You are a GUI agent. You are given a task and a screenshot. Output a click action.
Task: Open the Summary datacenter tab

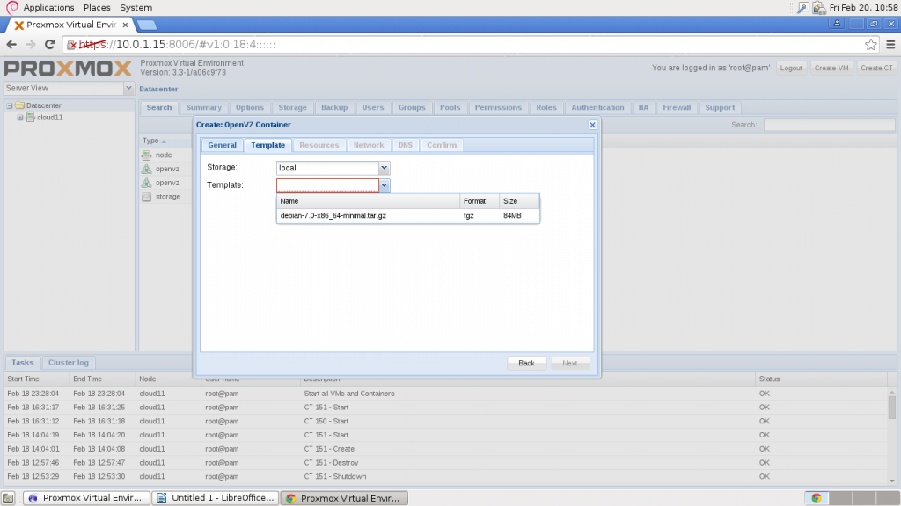(x=203, y=107)
